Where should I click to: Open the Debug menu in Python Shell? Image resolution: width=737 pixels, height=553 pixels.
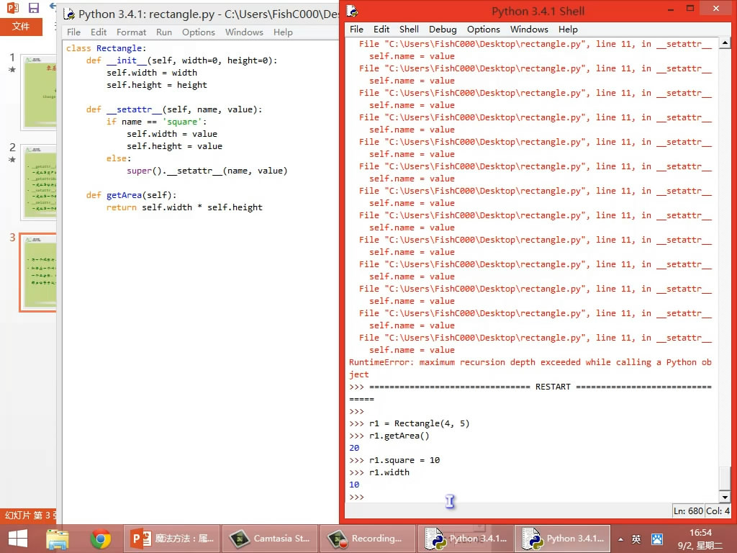coord(443,29)
